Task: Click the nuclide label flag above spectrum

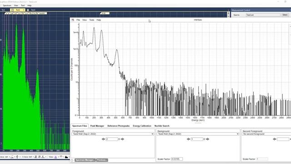Action: [x=25, y=13]
